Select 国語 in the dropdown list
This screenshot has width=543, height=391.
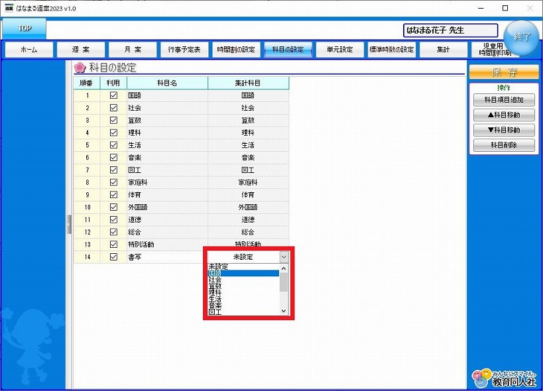coord(243,273)
